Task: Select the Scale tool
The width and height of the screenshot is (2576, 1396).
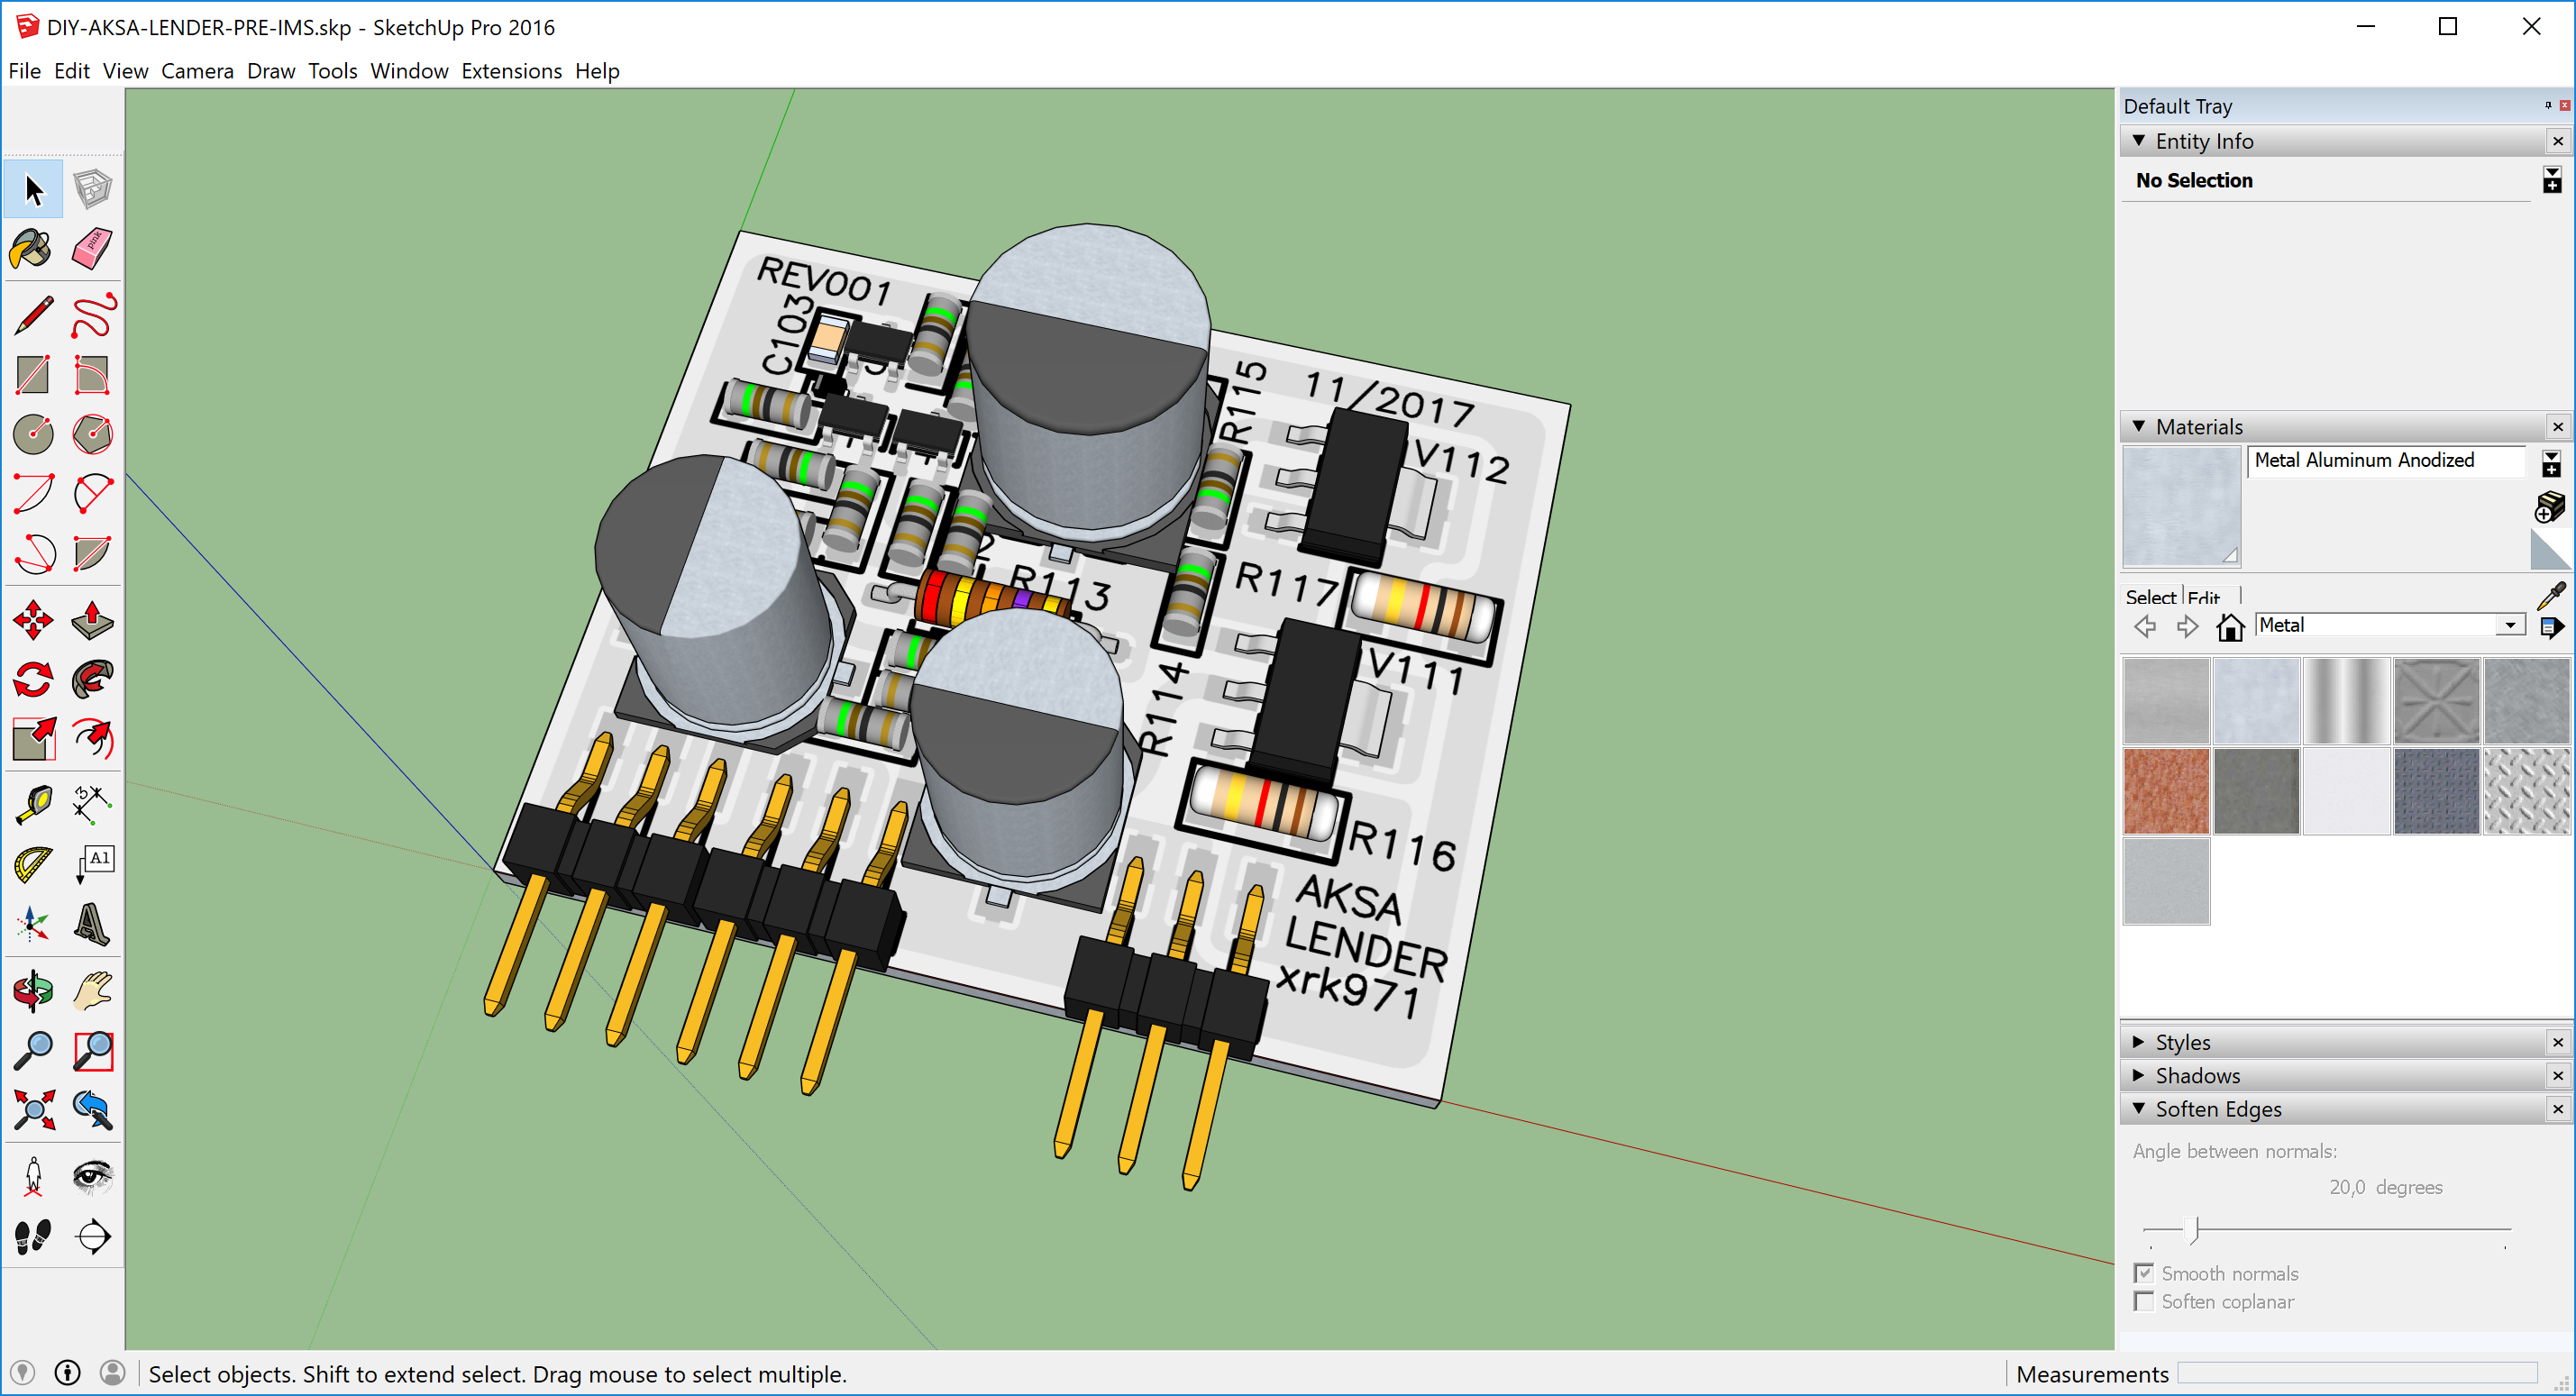Action: (x=33, y=739)
